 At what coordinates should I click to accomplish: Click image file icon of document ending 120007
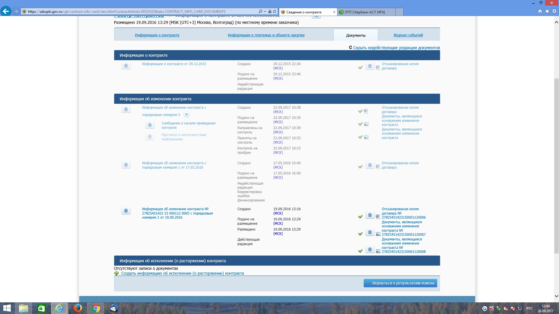click(x=378, y=234)
